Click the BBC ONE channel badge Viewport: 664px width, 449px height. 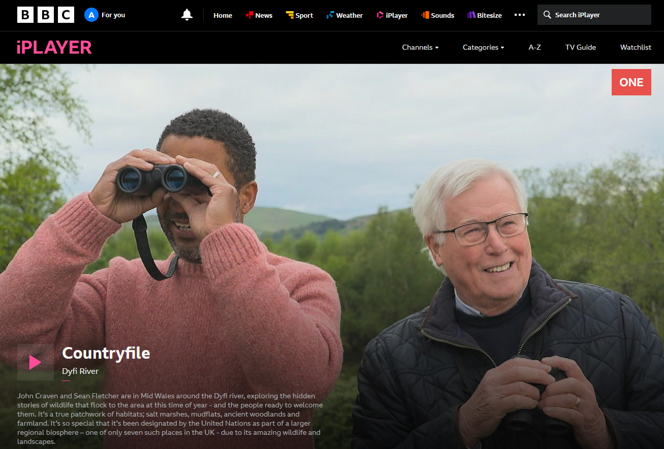(631, 82)
